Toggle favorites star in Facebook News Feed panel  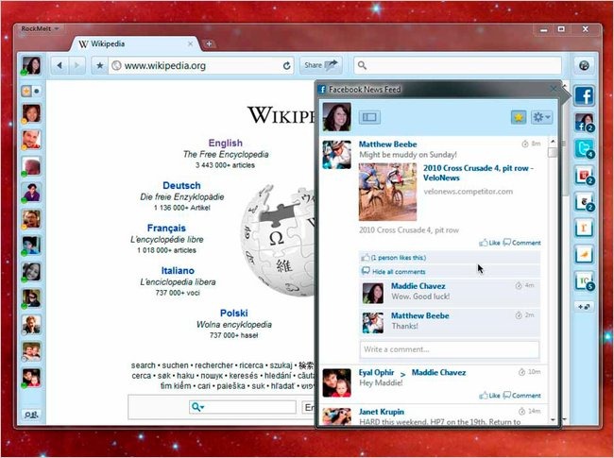(x=519, y=117)
